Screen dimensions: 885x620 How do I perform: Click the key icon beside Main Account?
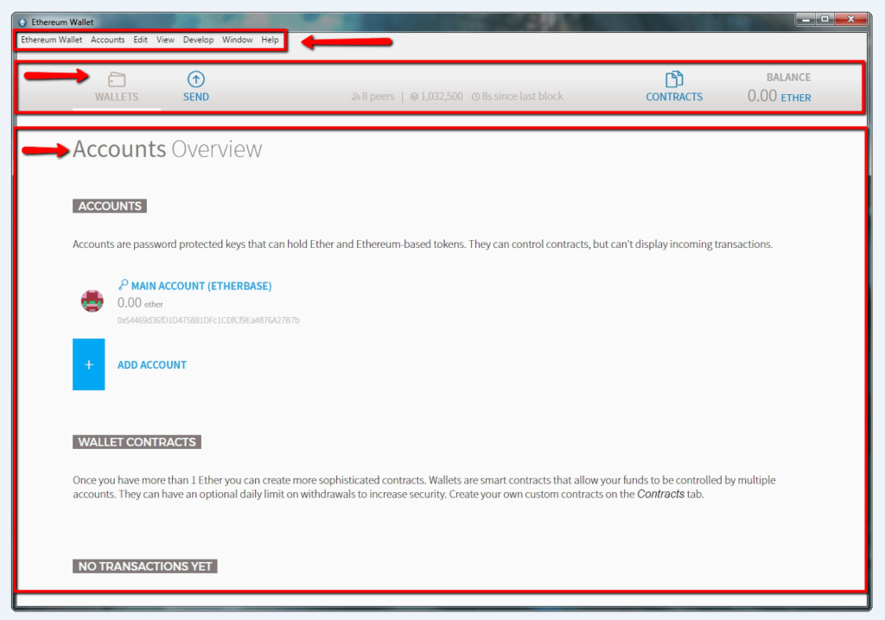(123, 284)
